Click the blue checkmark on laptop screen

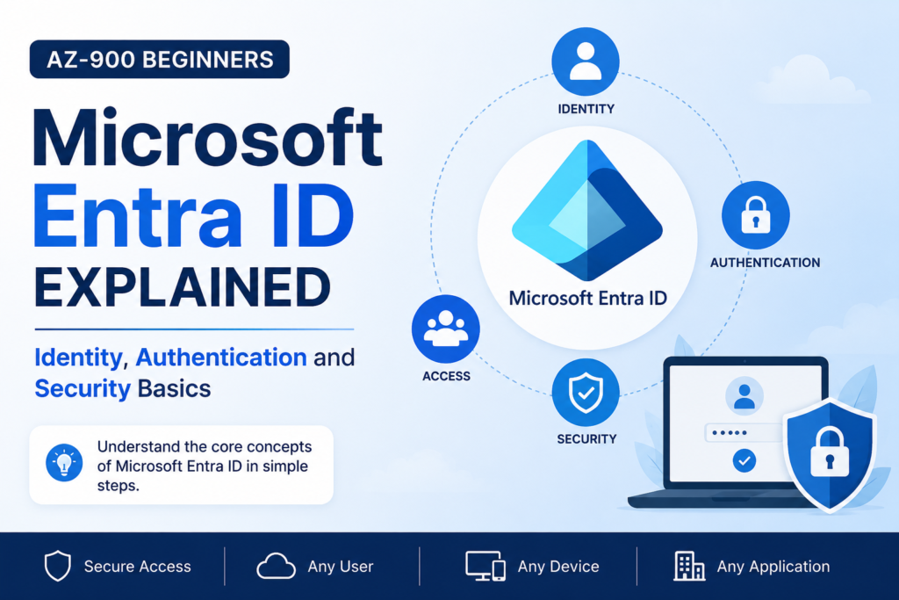pyautogui.click(x=744, y=460)
